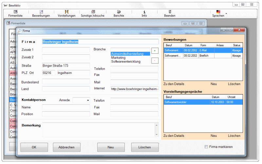Sort interviews by Uhrzeit column header
Viewport: 262px width, 164px height.
pyautogui.click(x=234, y=97)
